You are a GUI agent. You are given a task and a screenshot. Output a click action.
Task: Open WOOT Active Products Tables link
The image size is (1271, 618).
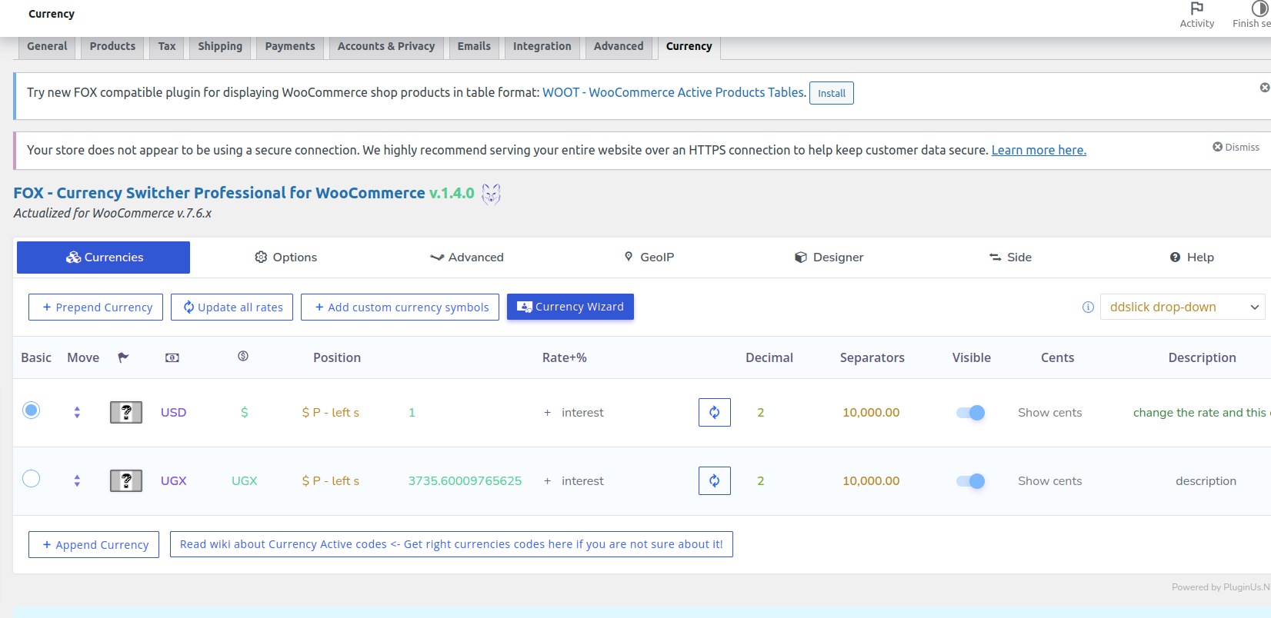tap(674, 92)
